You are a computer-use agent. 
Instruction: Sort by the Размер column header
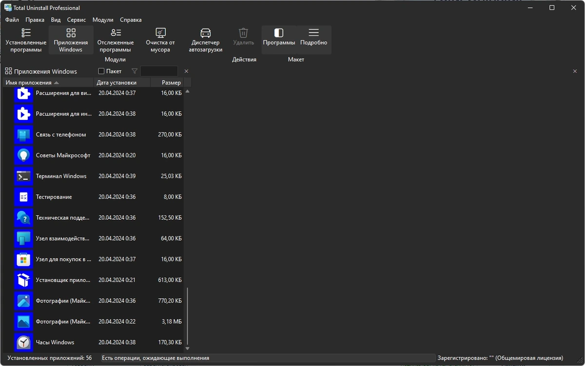pos(167,82)
